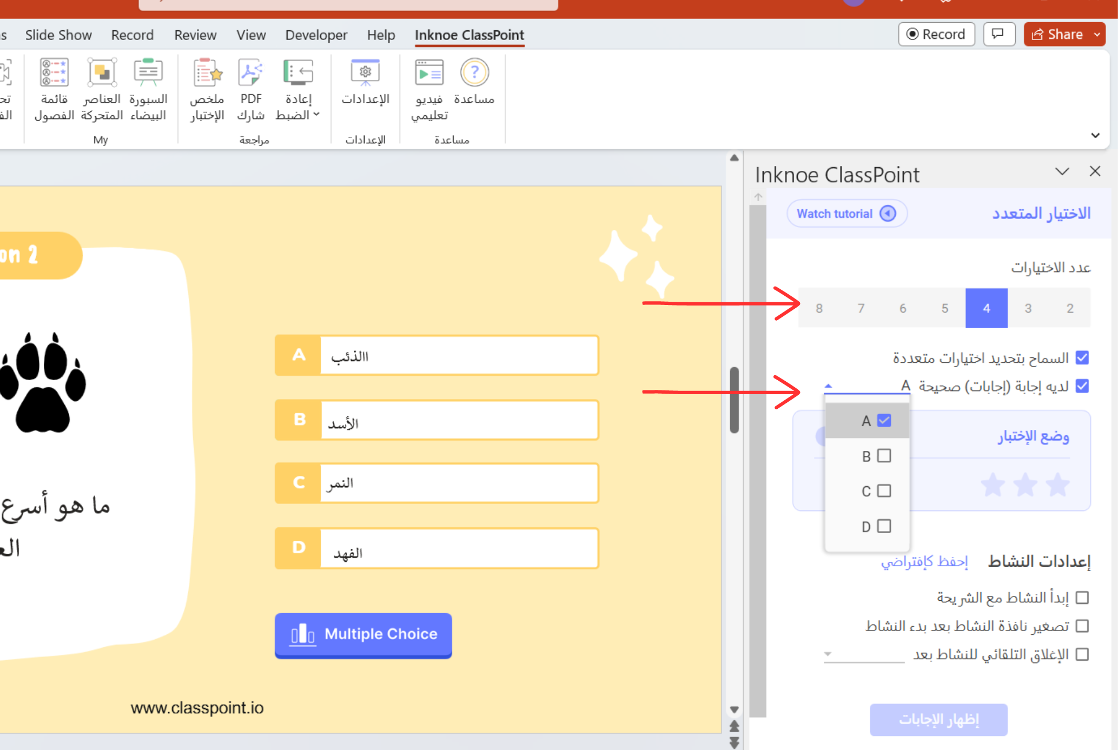Image resolution: width=1118 pixels, height=750 pixels.
Task: Click the first star in quiz mode
Action: click(x=1057, y=484)
